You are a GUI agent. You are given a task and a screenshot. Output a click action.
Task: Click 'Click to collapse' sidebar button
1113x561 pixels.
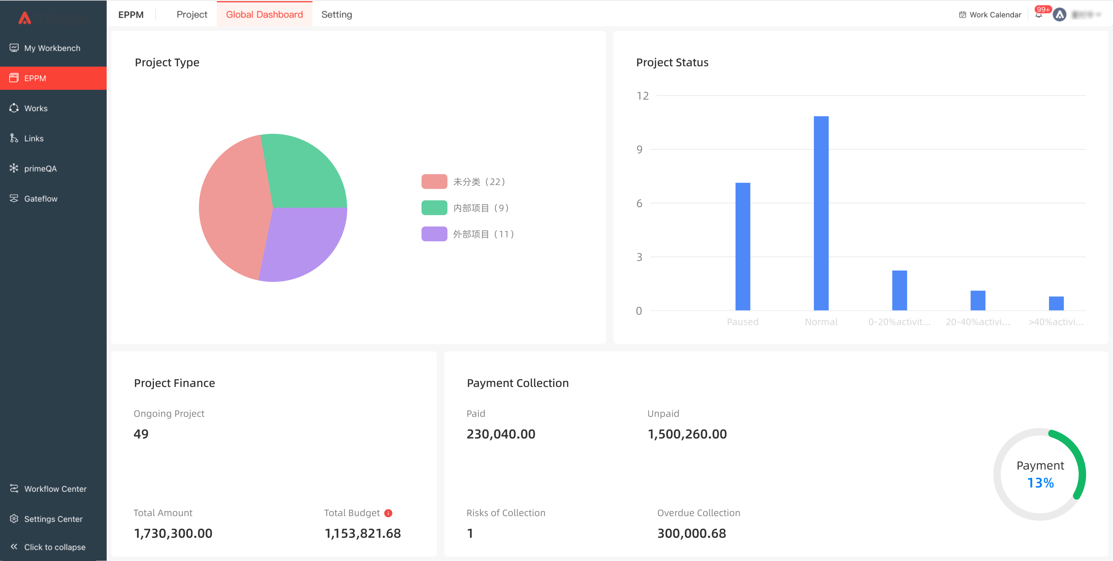point(53,547)
